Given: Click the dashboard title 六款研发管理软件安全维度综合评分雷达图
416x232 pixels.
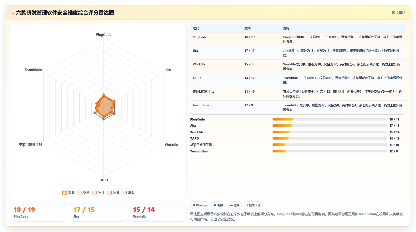Looking at the screenshot, I should pos(65,13).
